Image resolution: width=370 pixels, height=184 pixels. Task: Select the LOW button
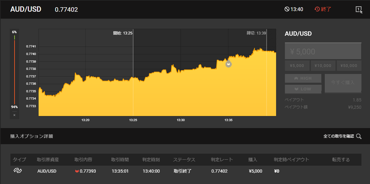click(303, 89)
